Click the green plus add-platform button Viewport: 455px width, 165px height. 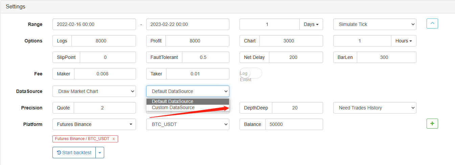click(432, 124)
